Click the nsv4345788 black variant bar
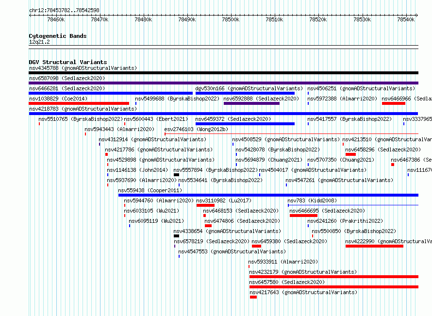Viewport: 432px width, 316px height. [223, 73]
